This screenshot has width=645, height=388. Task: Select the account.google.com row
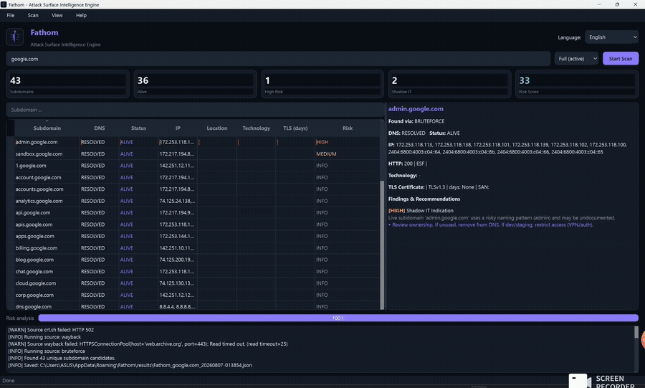click(x=197, y=177)
